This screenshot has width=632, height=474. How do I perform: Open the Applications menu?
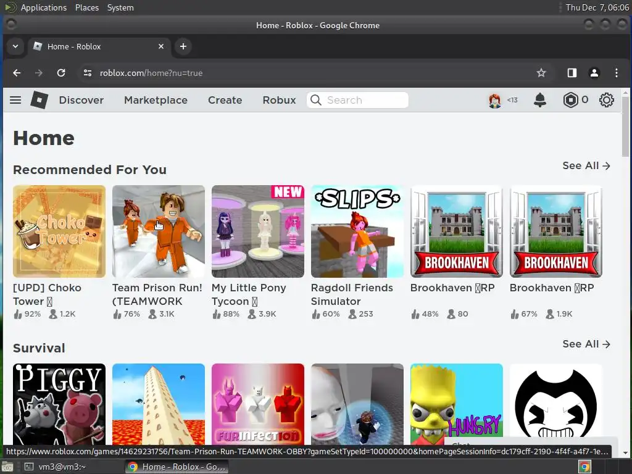coord(44,7)
